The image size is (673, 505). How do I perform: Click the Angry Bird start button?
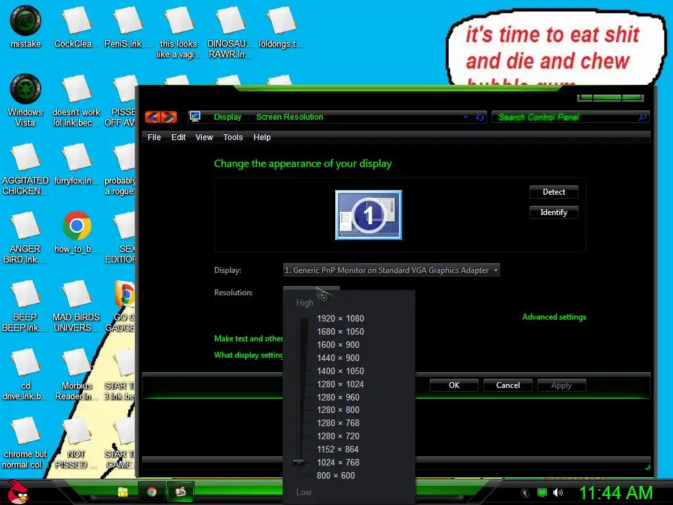18,492
